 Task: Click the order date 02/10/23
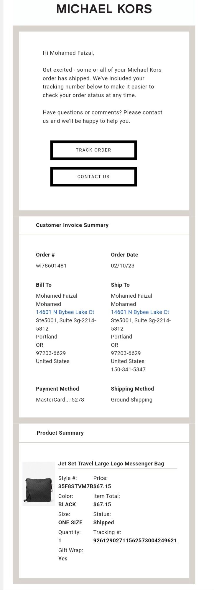[x=122, y=266]
